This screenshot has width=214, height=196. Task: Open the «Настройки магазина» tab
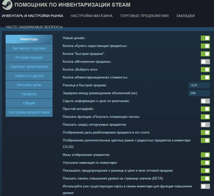(x=91, y=16)
